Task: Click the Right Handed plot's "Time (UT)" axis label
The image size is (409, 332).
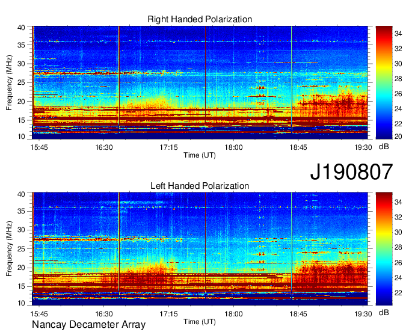Action: 200,155
